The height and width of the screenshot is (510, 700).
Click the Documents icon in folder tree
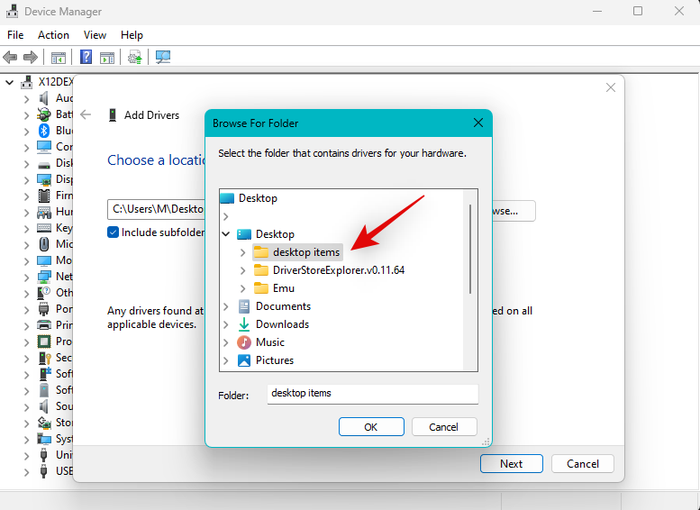pos(244,306)
